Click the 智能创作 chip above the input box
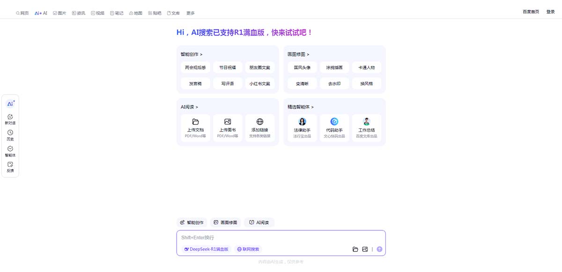Viewport: 562px width, 272px height. click(x=192, y=222)
